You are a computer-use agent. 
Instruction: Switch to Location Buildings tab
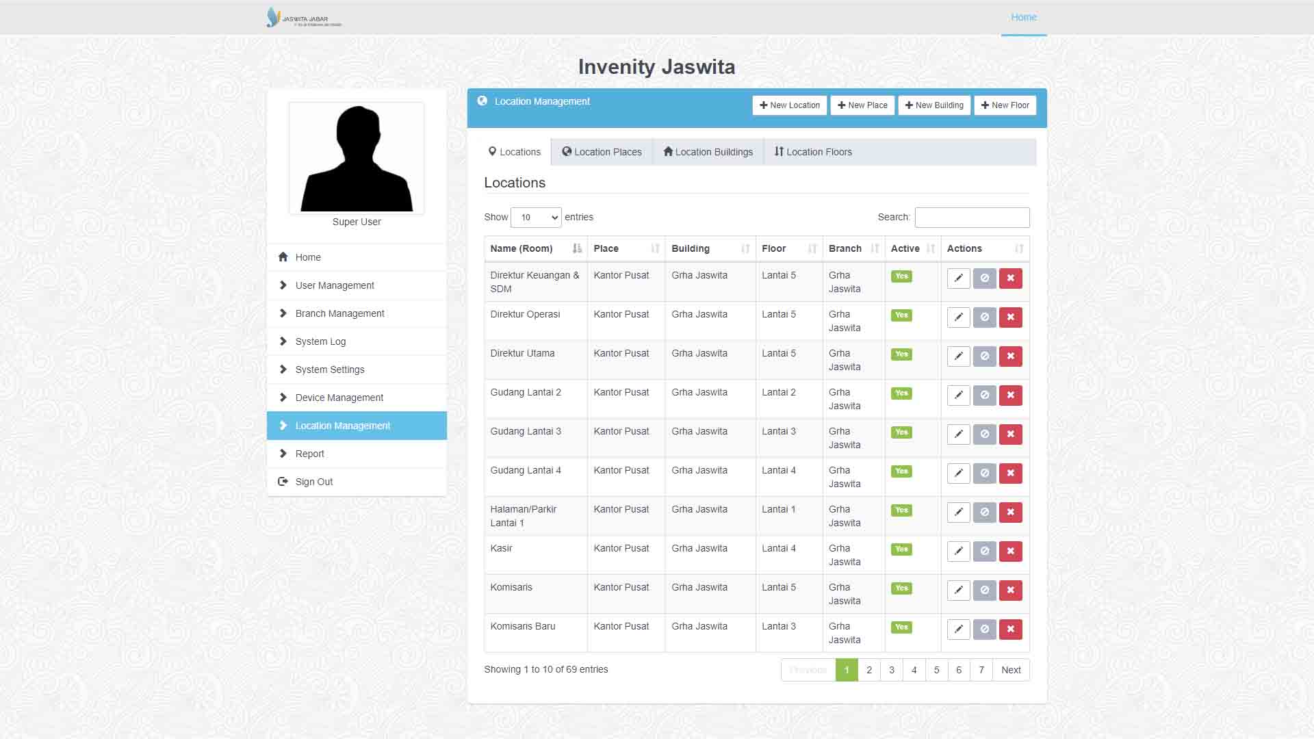click(708, 152)
